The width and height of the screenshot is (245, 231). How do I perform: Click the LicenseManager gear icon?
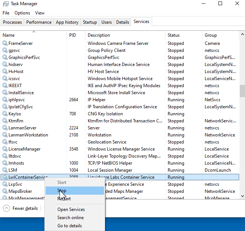pos(5,149)
